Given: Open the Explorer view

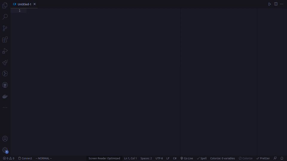Looking at the screenshot, I should pyautogui.click(x=5, y=5).
